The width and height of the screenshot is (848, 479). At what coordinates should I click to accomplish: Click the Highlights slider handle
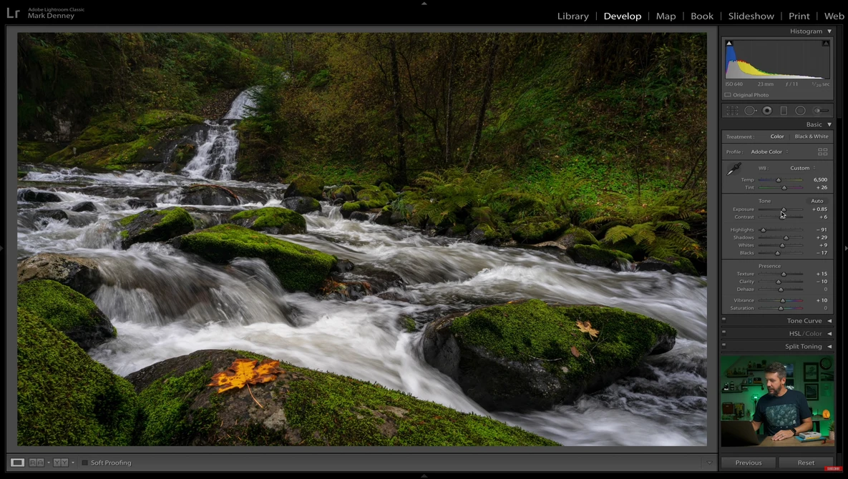[x=763, y=230]
